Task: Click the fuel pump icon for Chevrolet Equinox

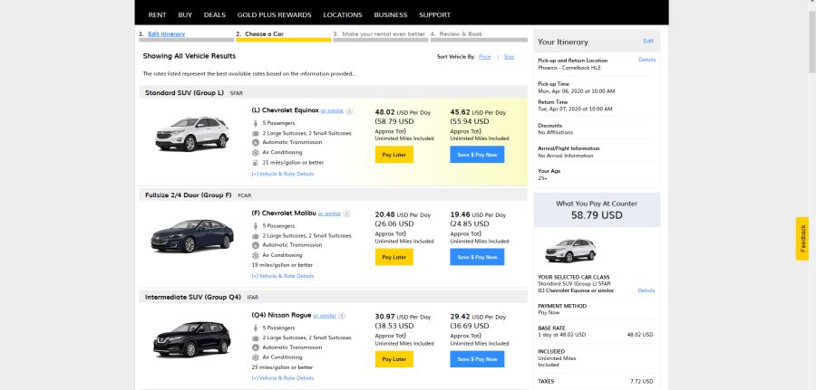Action: click(x=255, y=163)
